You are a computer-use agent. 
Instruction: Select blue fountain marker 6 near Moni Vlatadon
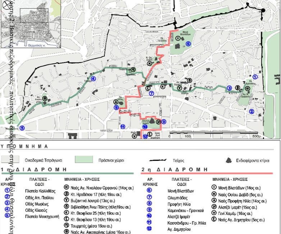coord(188,44)
